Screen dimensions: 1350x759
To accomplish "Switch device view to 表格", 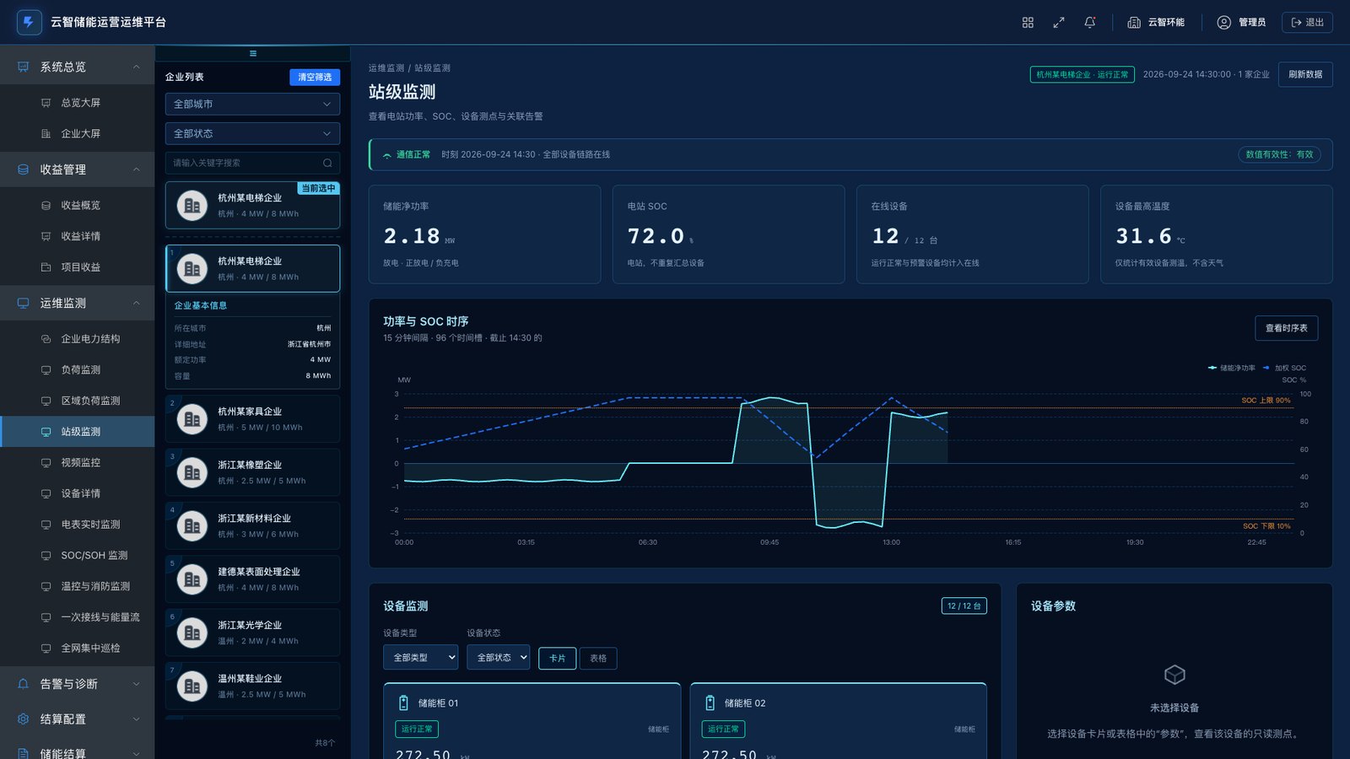I will click(598, 658).
